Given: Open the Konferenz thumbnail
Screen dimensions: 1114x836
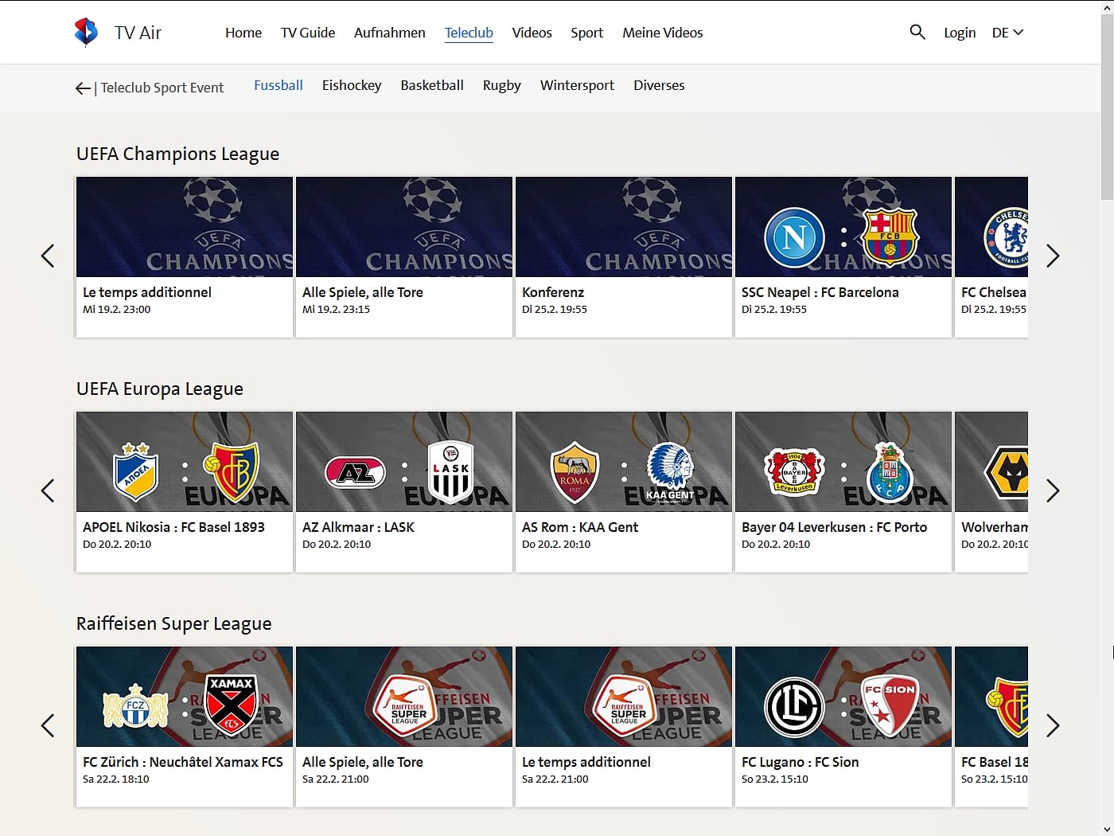Looking at the screenshot, I should (624, 227).
